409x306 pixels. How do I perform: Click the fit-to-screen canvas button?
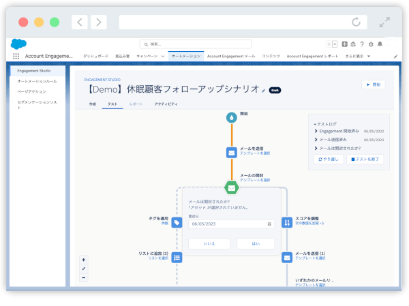[x=84, y=269]
